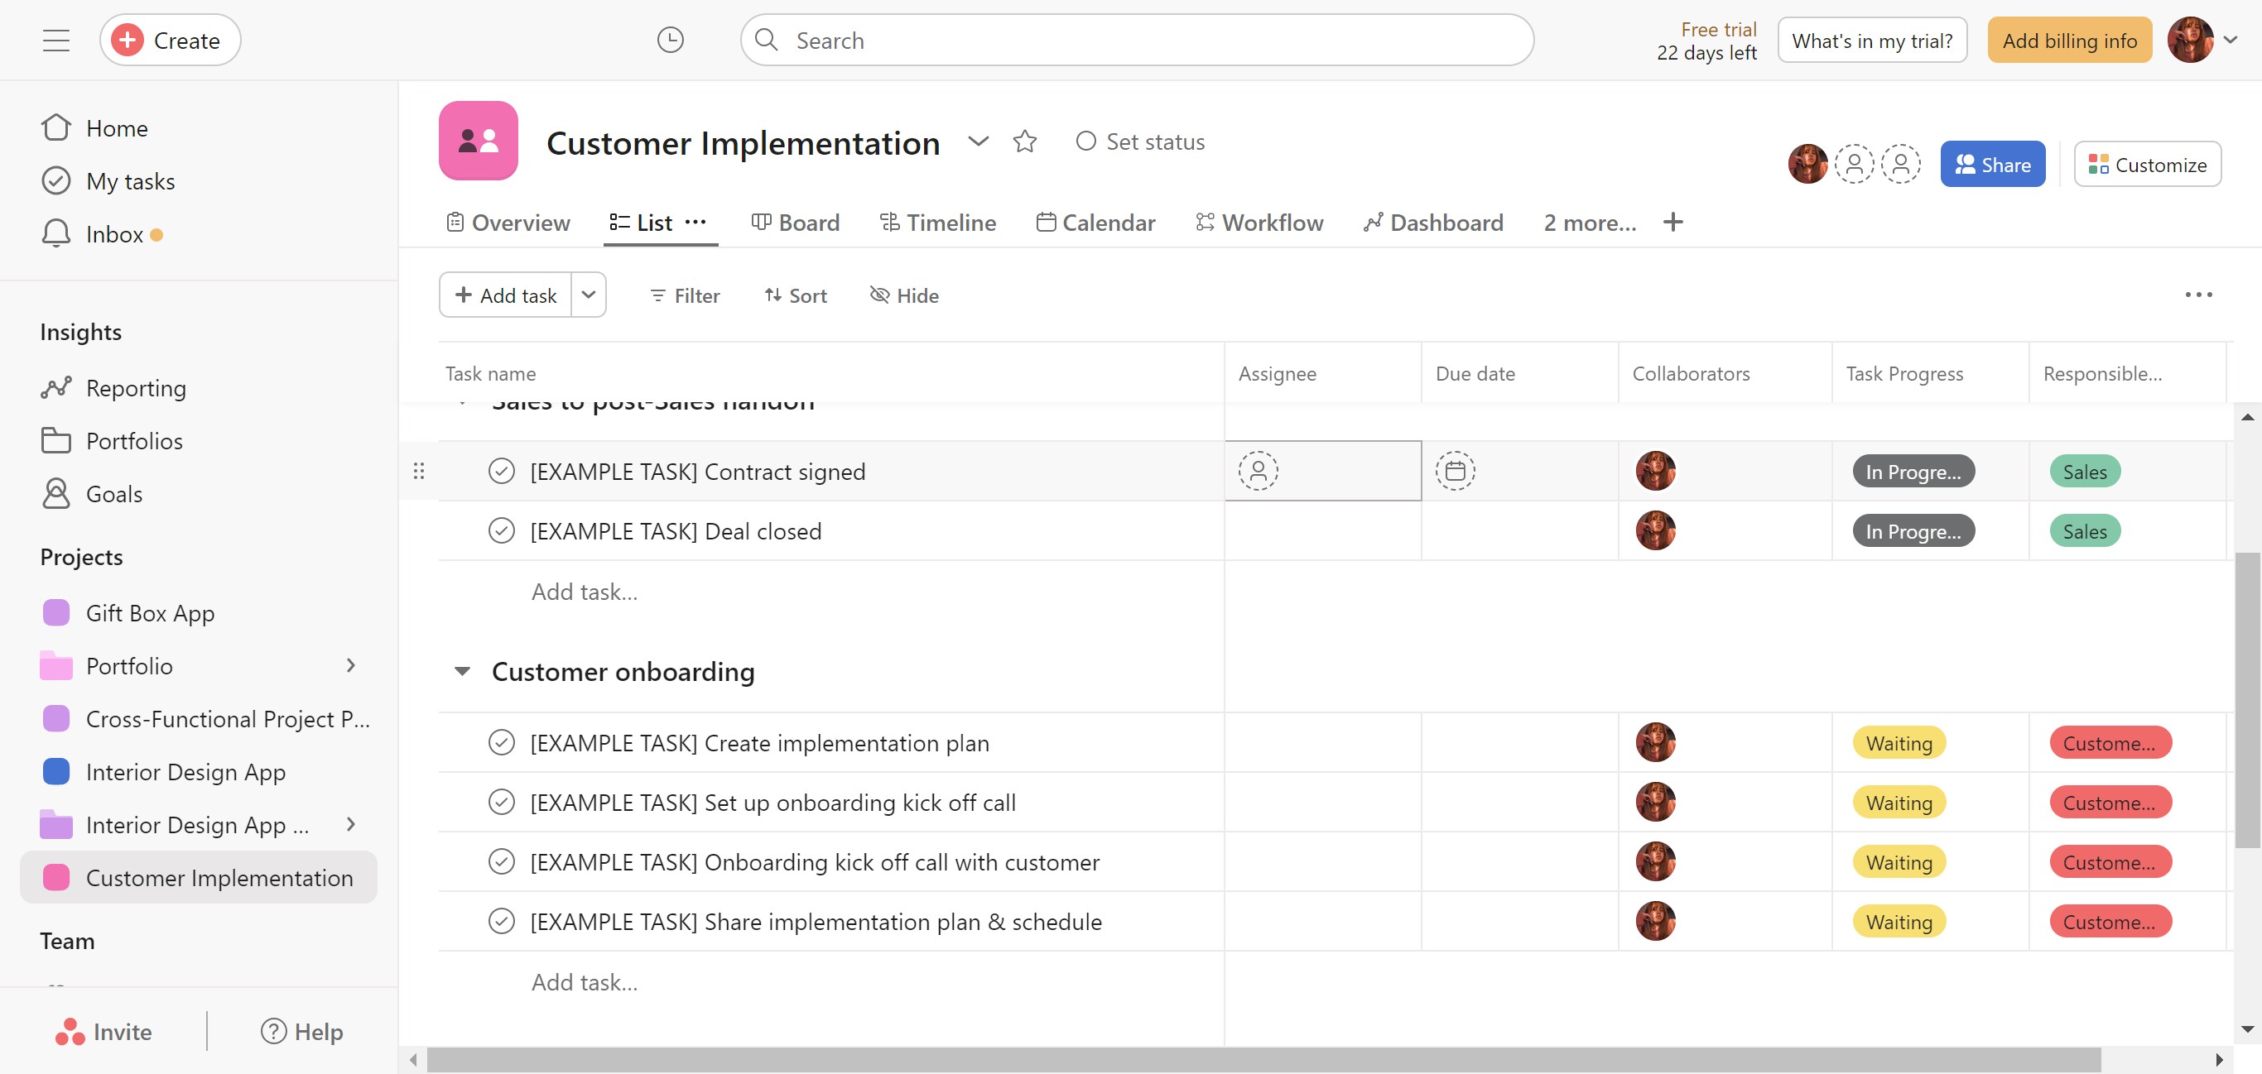Screen dimensions: 2262x1074
Task: Click the add tab plus icon
Action: coord(1672,222)
